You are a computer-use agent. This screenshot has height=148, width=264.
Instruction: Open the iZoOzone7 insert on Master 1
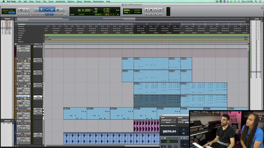point(38,47)
